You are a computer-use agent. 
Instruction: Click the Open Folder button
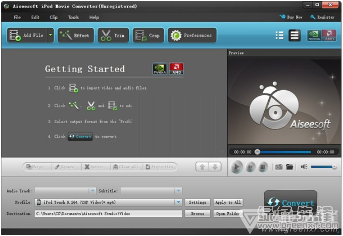[x=228, y=214]
